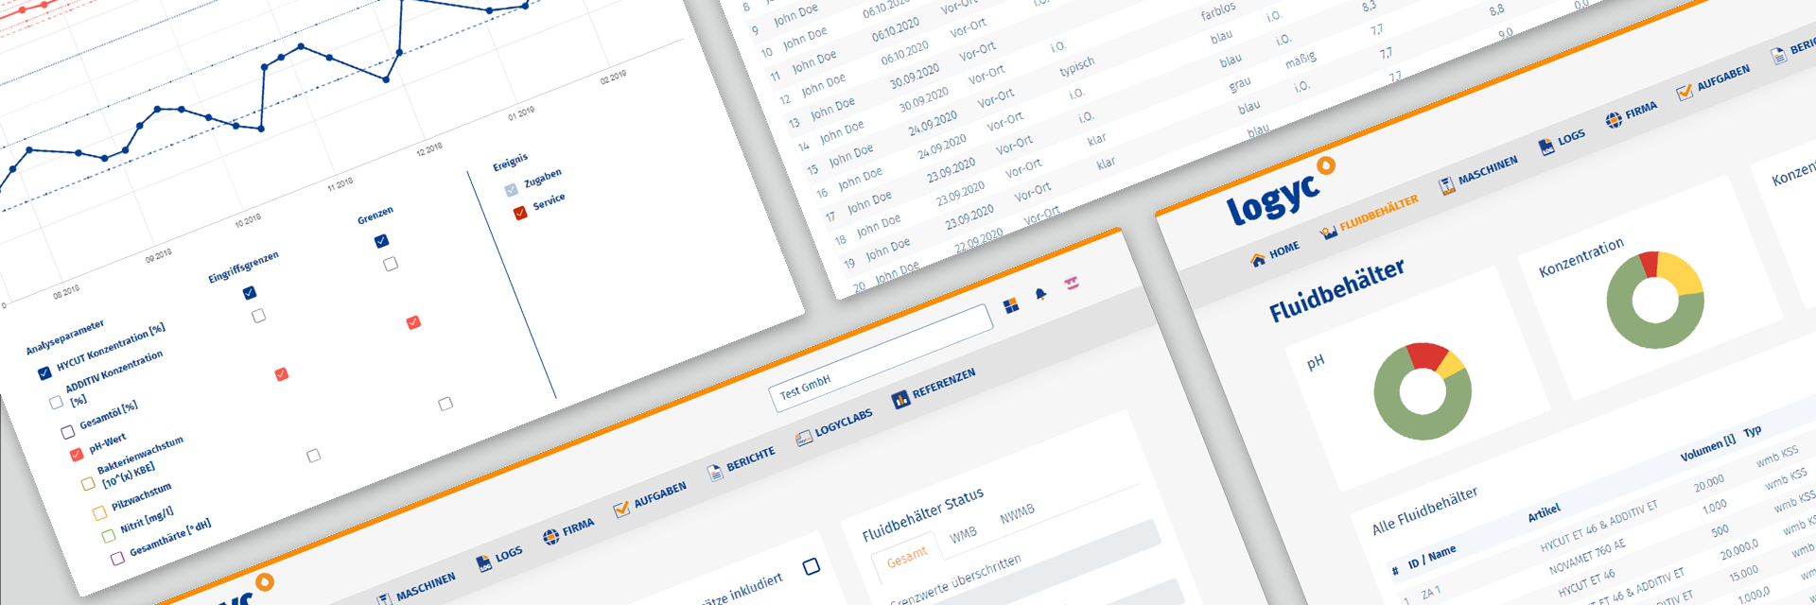Click the Konzentration donut chart
The image size is (1816, 605).
coord(1655,300)
